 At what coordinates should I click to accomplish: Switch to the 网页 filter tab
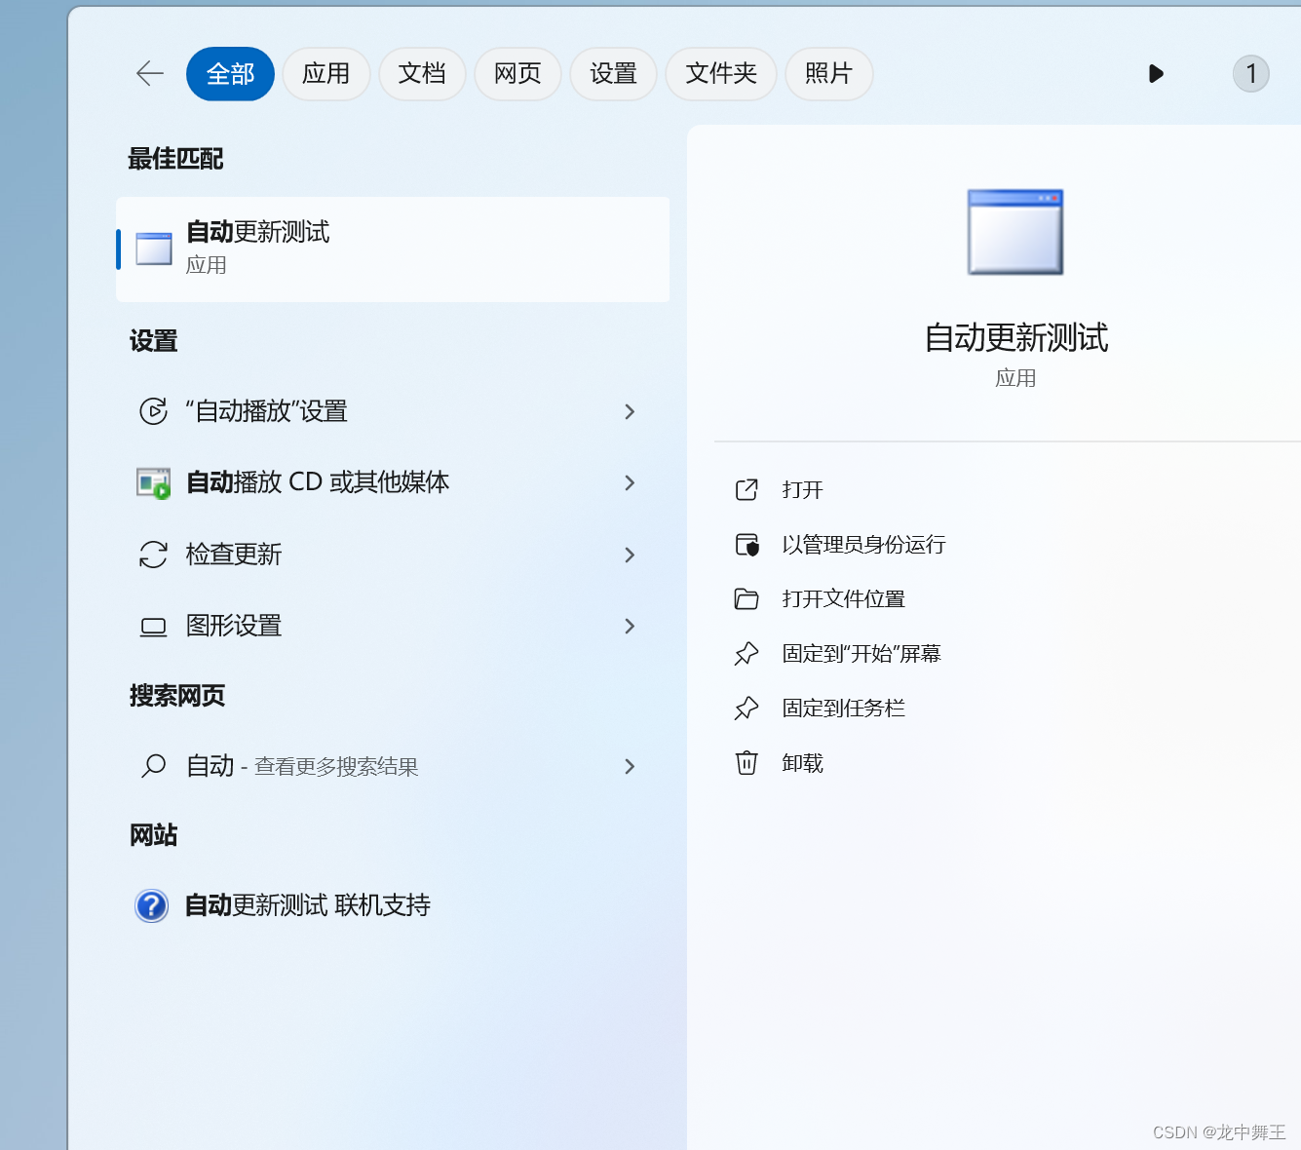[517, 74]
